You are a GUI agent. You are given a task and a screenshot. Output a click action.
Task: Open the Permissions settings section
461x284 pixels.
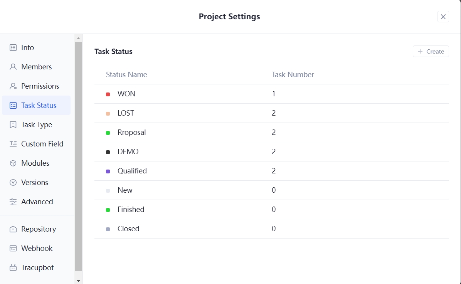pos(40,86)
